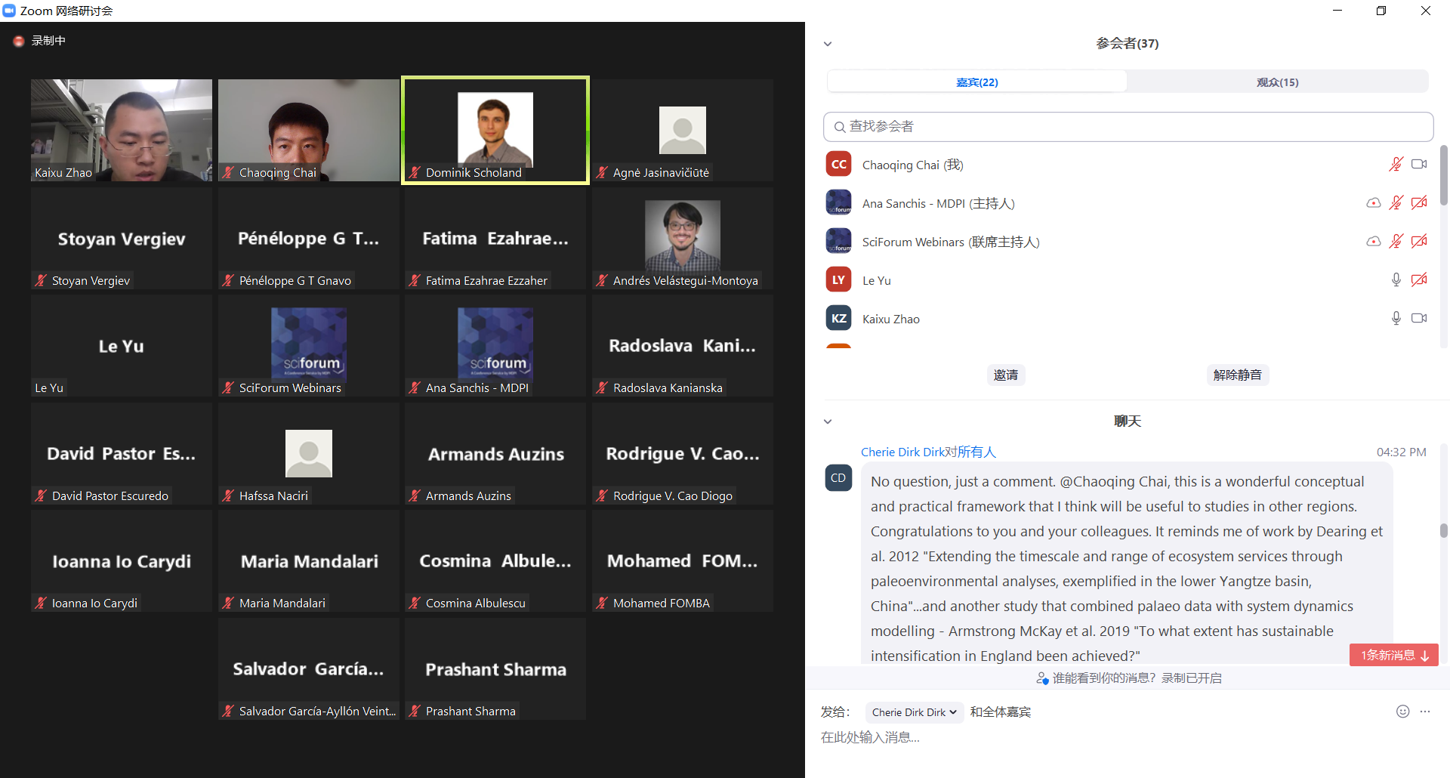
Task: Click the search magnifier in participant search
Action: click(x=839, y=127)
